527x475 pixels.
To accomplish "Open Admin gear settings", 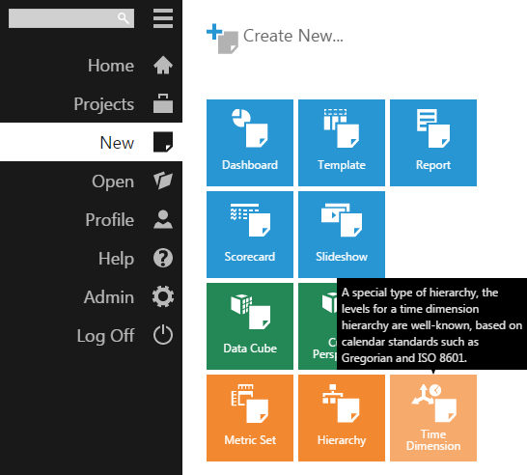I will point(163,296).
